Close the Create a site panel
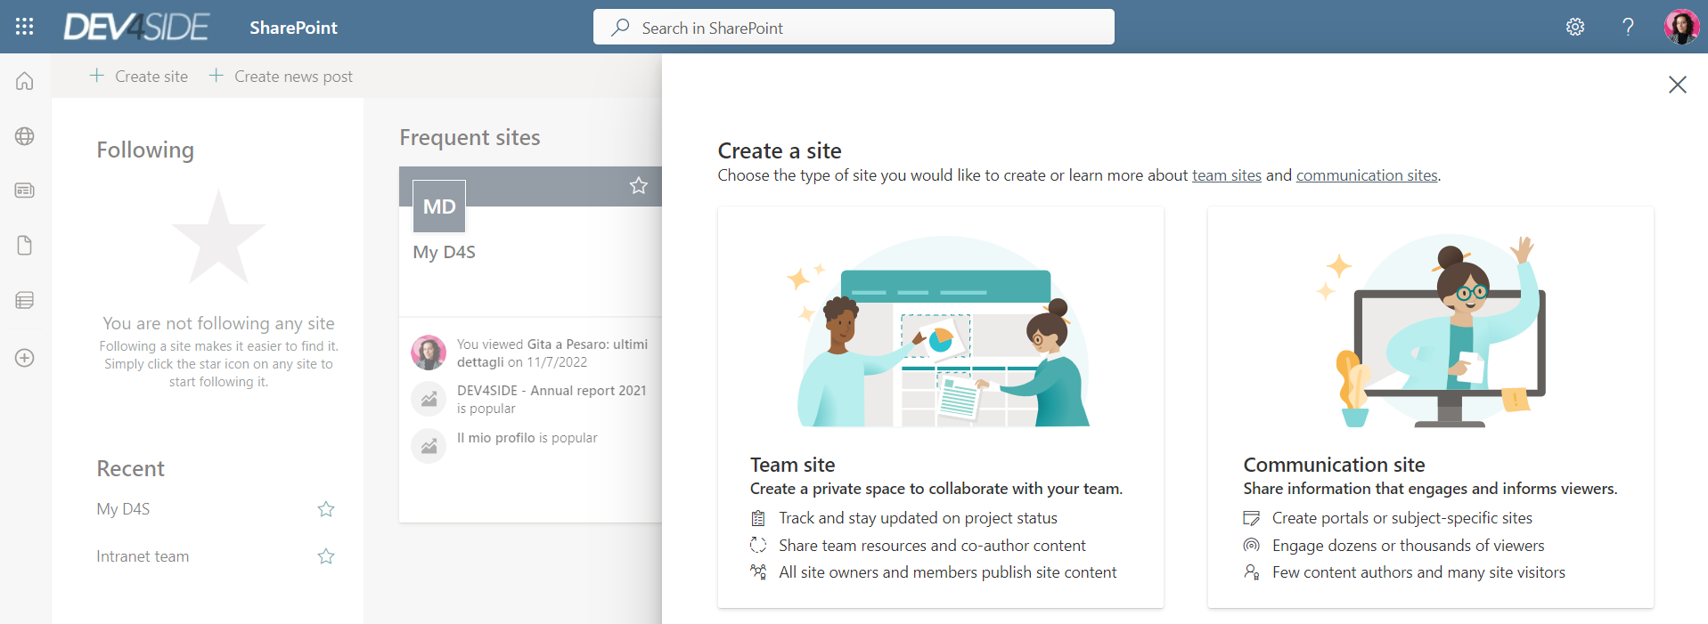The image size is (1708, 624). click(1677, 85)
